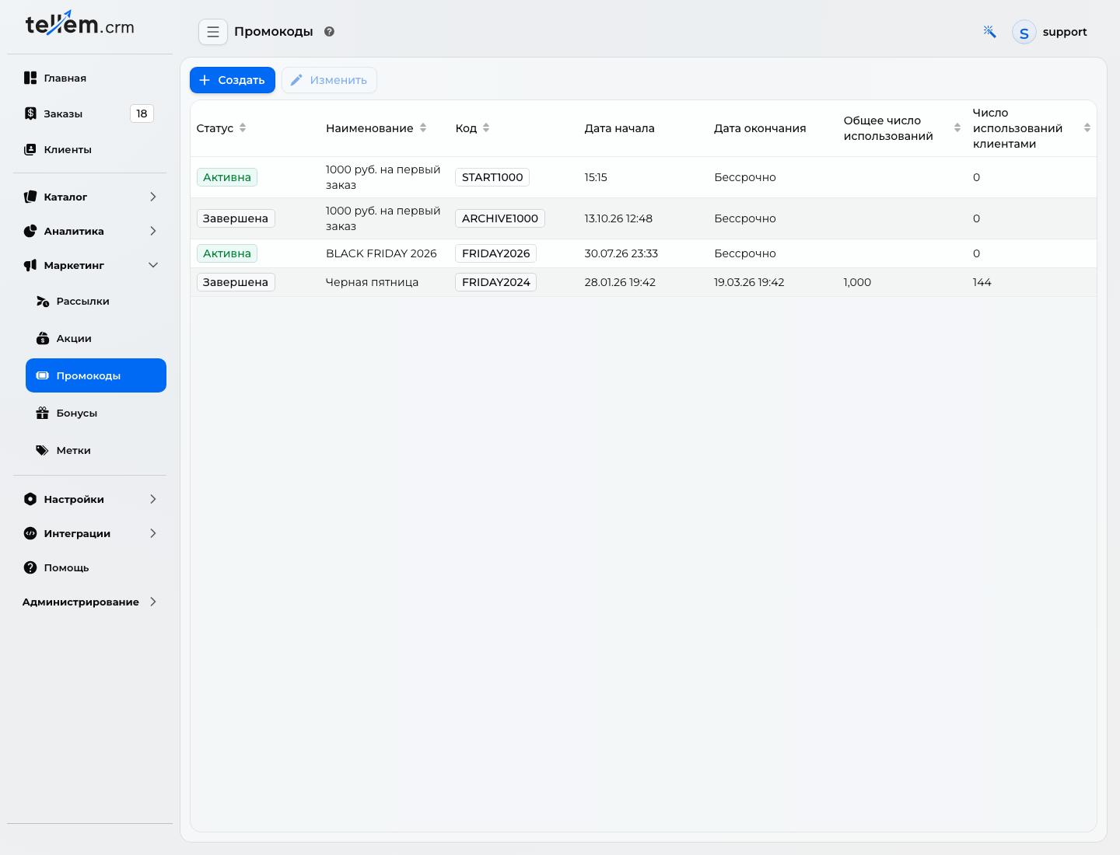Click the Настройки hexagon icon
The height and width of the screenshot is (855, 1120).
(x=30, y=499)
